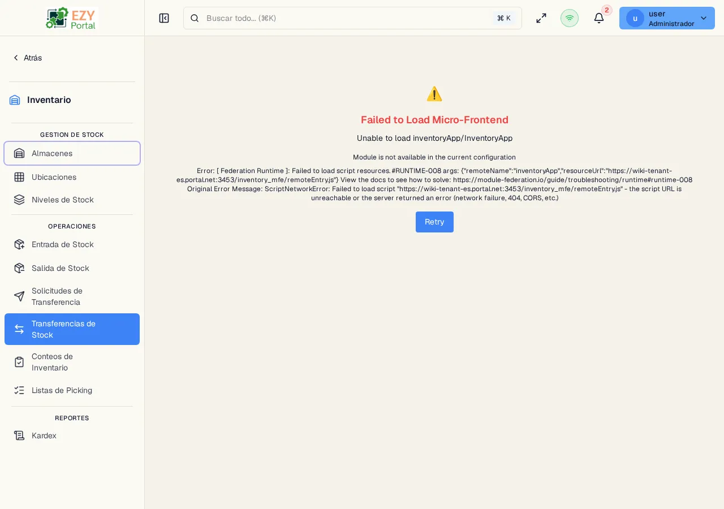Screen dimensions: 724x509
Task: Focus the Buscar todo search field
Action: (x=352, y=18)
